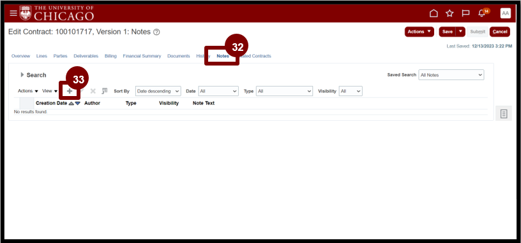Click the Cancel button
The height and width of the screenshot is (243, 521).
click(x=500, y=32)
